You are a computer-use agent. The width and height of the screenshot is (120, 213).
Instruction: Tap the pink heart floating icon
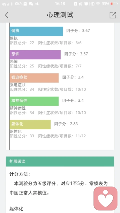tap(105, 199)
